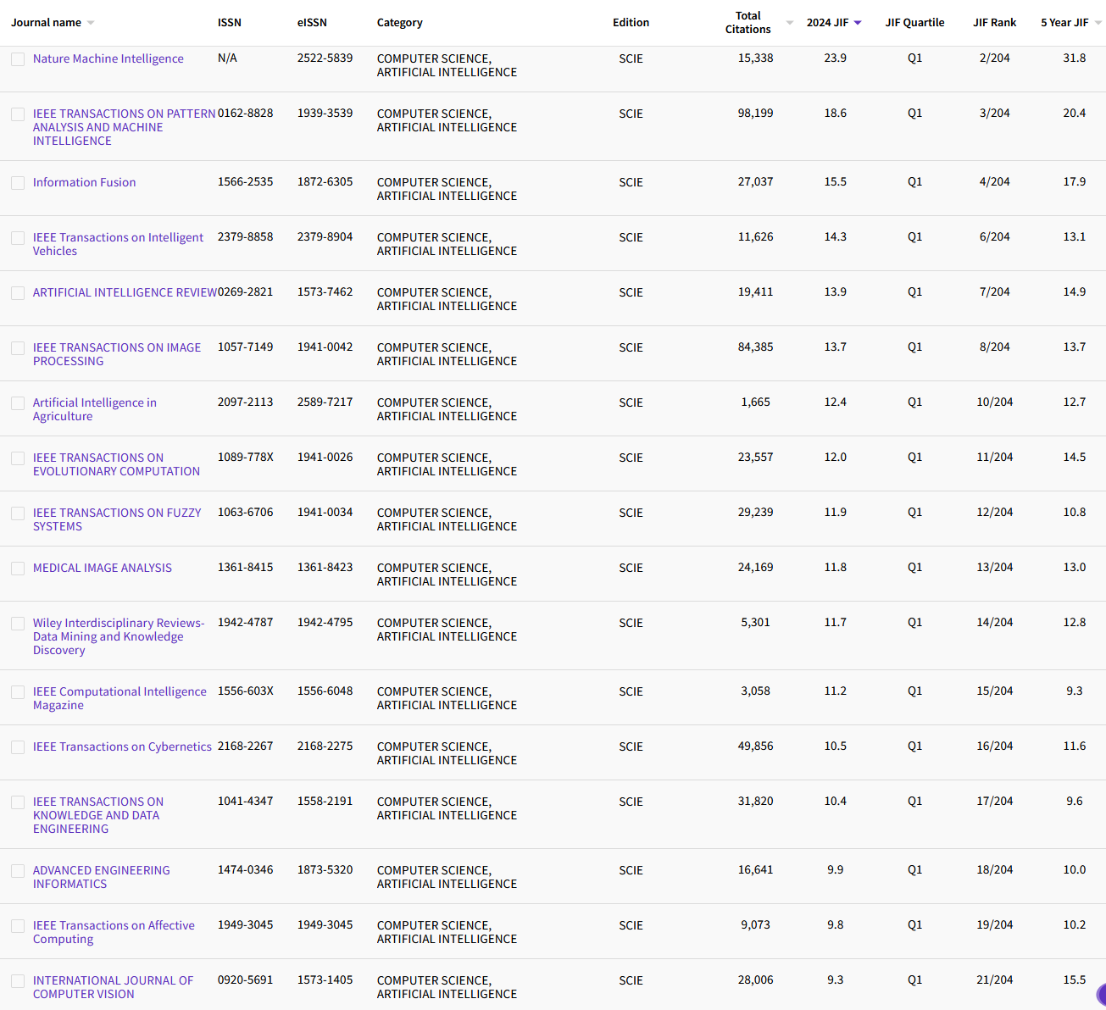Open the Nature Machine Intelligence journal page
1106x1010 pixels.
(108, 58)
